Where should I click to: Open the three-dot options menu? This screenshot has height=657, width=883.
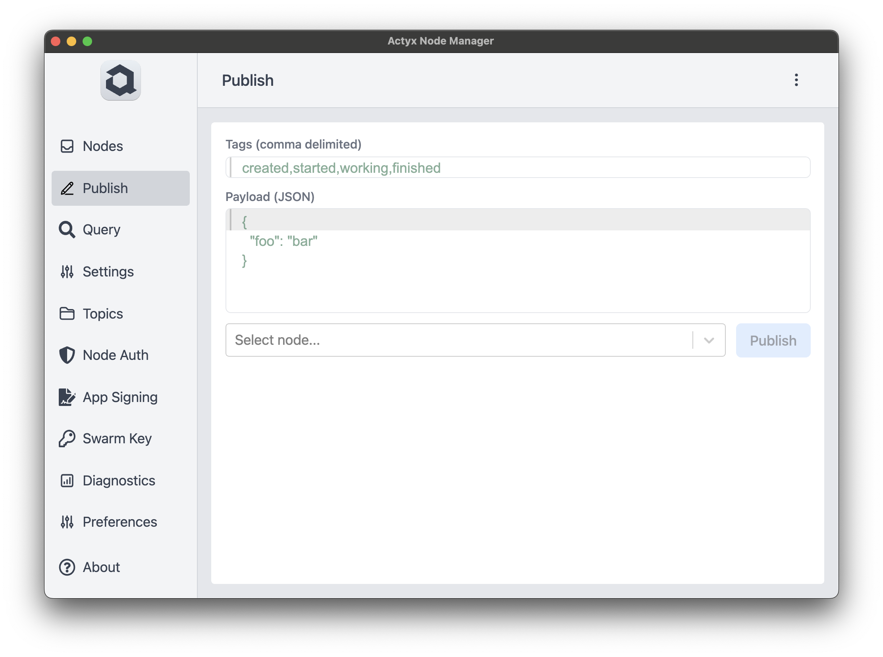coord(796,80)
